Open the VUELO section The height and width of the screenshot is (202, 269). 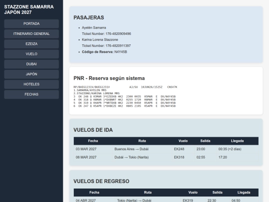[31, 54]
